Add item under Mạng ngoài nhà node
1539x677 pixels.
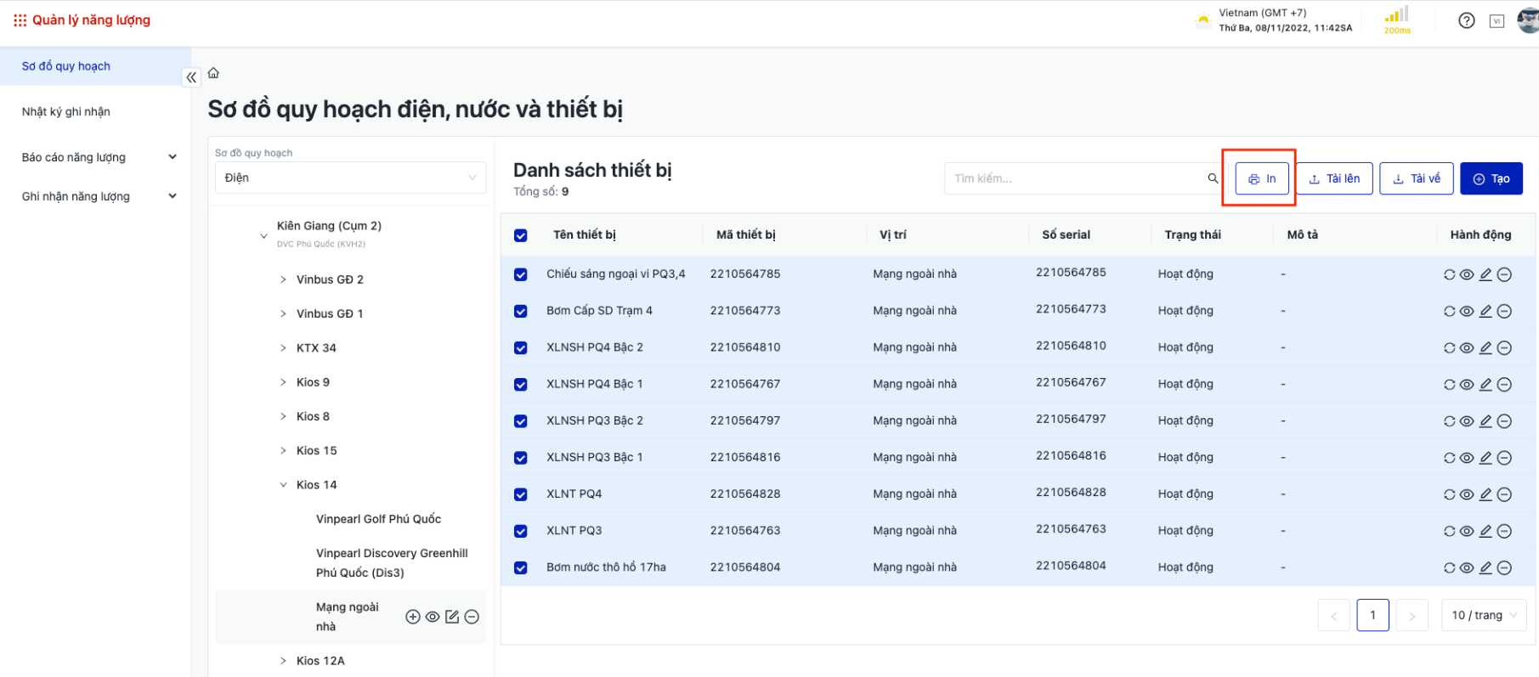click(x=413, y=617)
